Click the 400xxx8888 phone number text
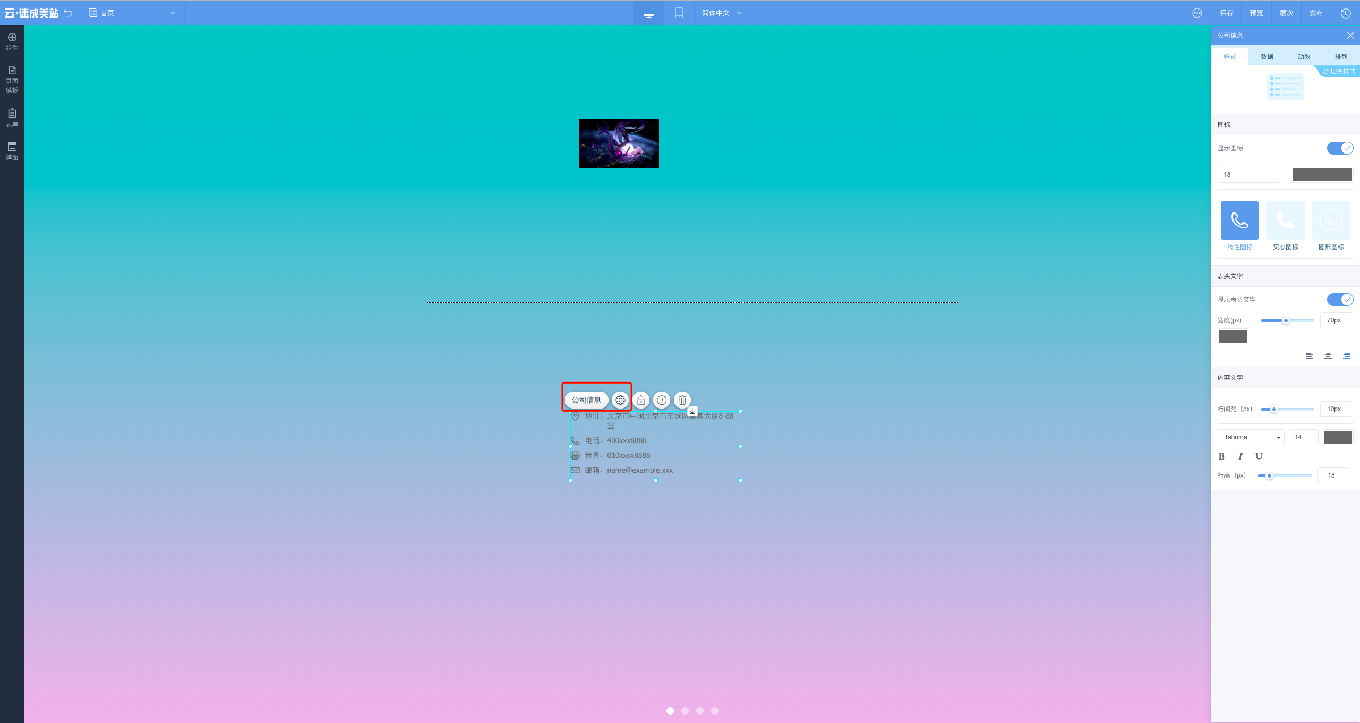 tap(627, 440)
